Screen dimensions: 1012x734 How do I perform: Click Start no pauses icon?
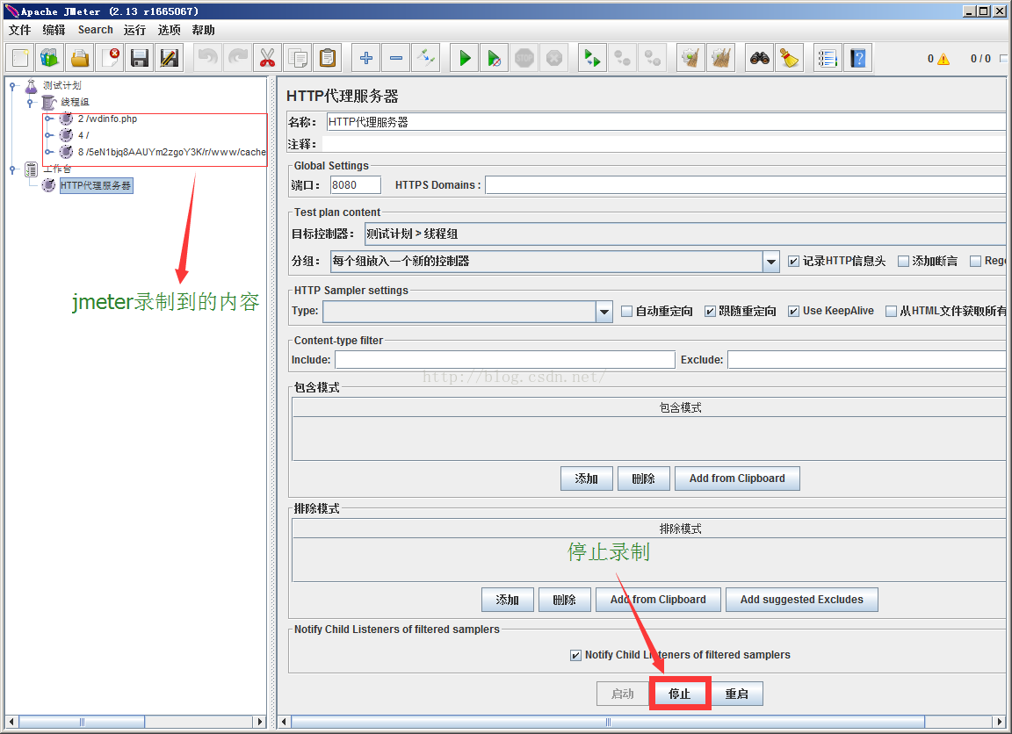click(495, 58)
